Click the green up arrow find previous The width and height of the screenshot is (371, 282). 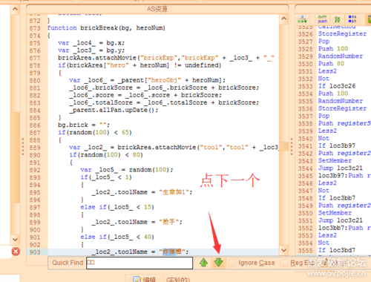[203, 263]
